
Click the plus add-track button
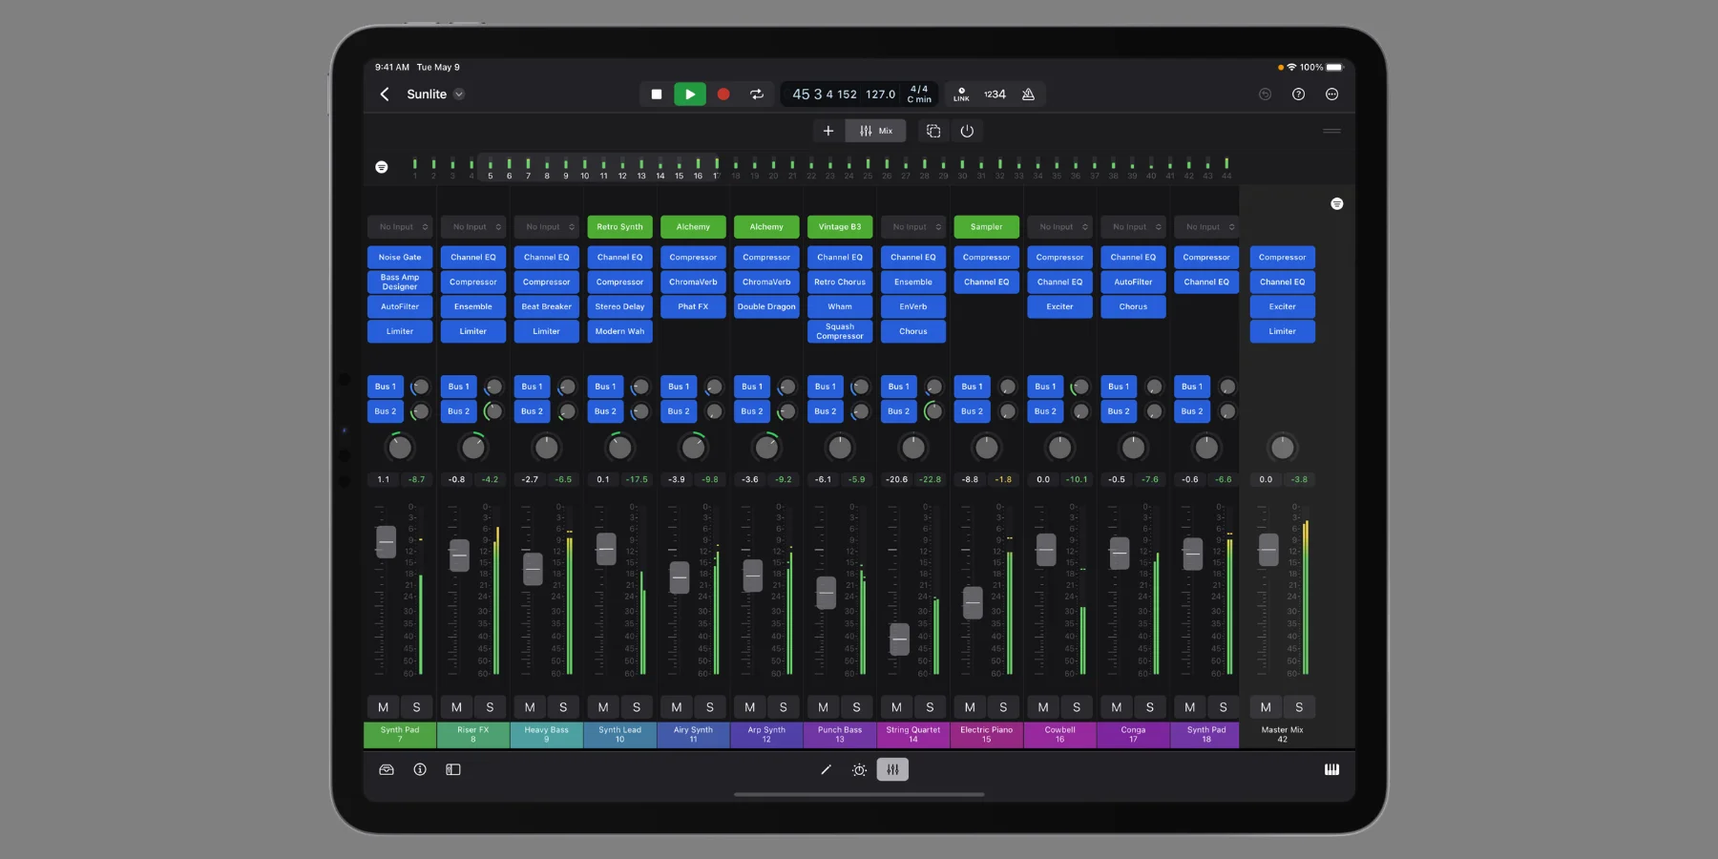pos(828,131)
